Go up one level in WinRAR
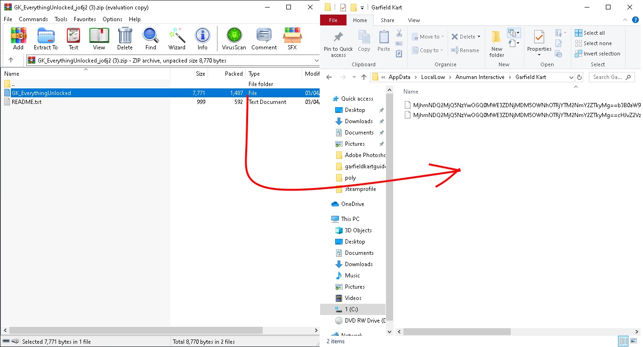643x347 pixels. tap(11, 60)
